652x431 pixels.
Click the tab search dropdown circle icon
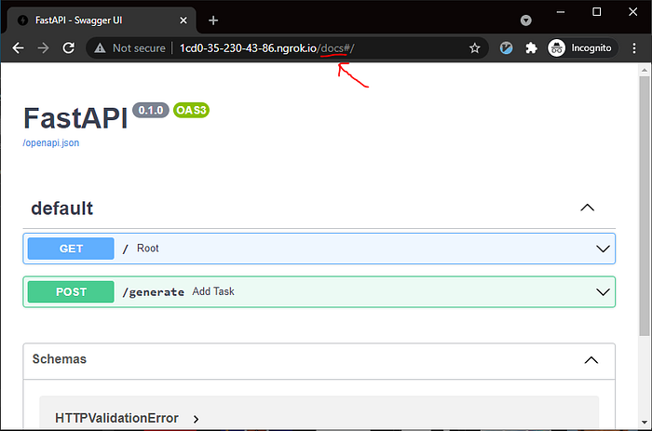click(526, 20)
